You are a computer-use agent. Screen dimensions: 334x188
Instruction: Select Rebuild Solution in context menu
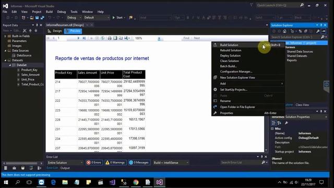(x=248, y=50)
